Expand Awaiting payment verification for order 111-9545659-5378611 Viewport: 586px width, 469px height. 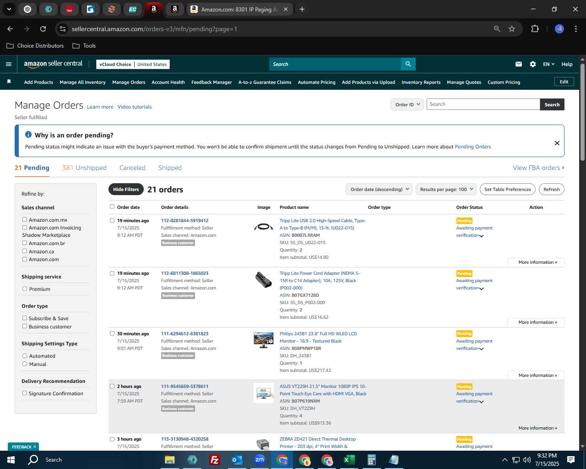474,398
